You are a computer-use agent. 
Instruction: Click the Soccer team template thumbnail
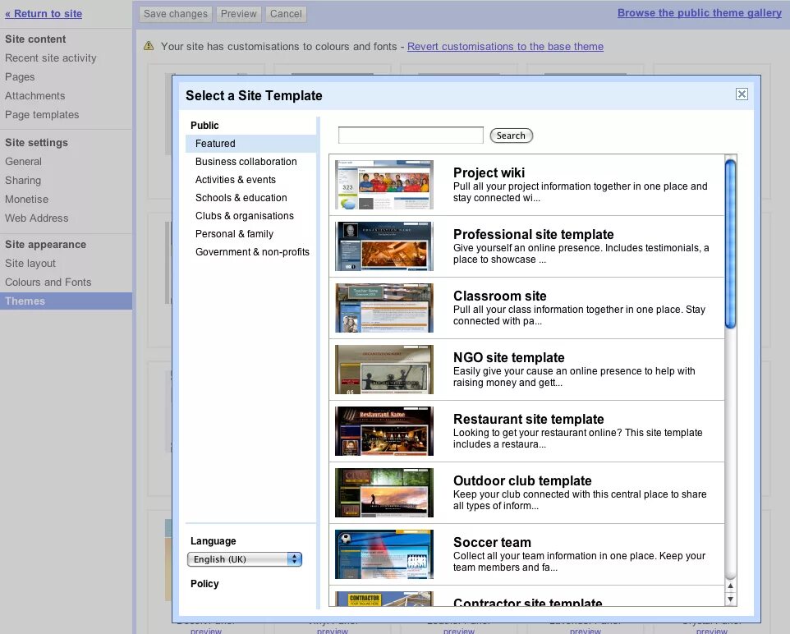coord(383,554)
